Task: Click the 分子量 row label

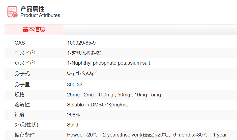Action: click(22, 85)
